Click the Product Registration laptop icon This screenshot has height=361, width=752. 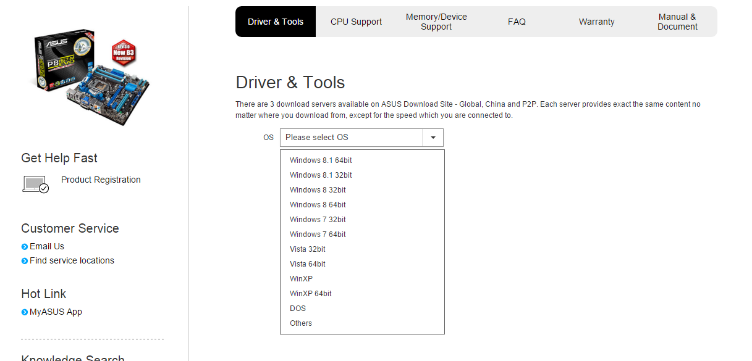point(35,185)
